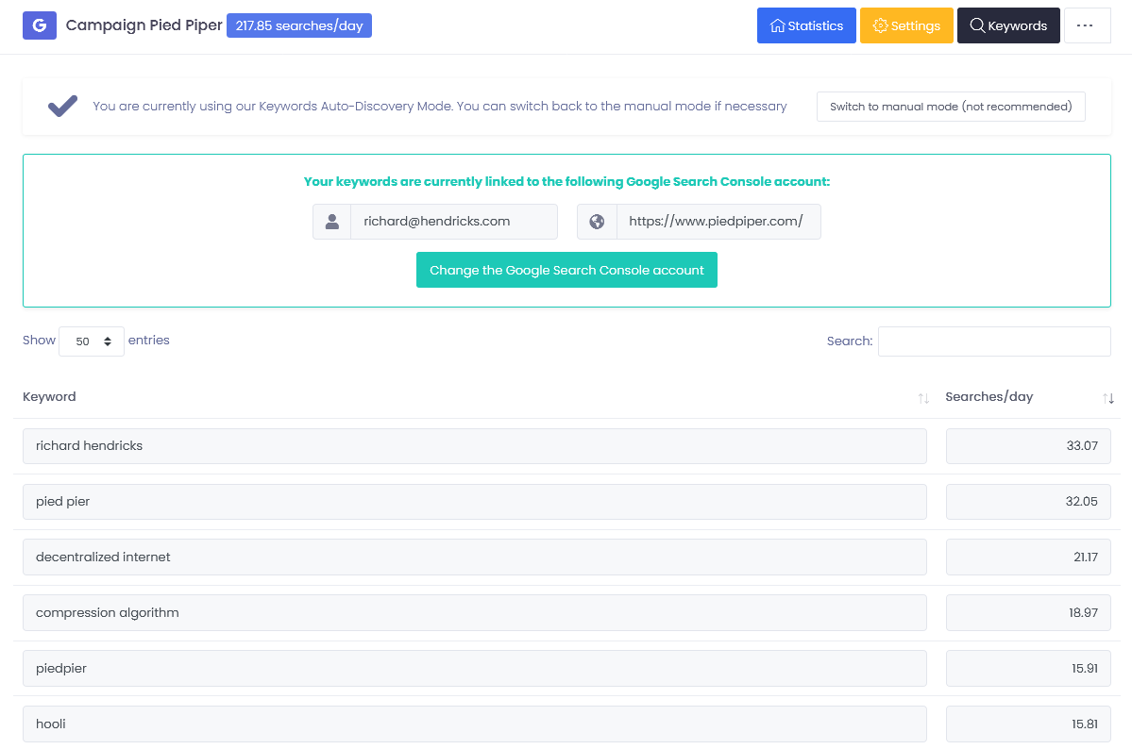
Task: Click the large checkmark icon in the notice
Action: (x=63, y=106)
